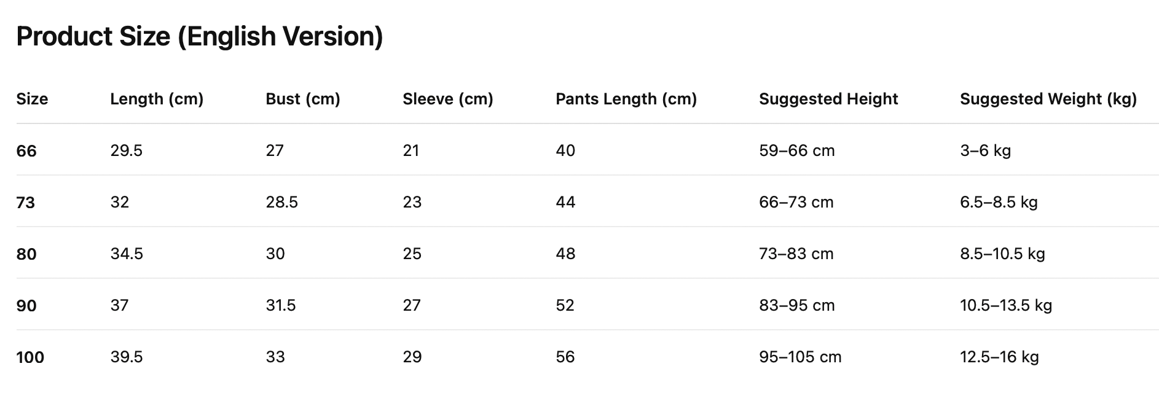Click the "Suggested Weight (kg)" header
Screen dimensions: 1159x393
(1048, 99)
